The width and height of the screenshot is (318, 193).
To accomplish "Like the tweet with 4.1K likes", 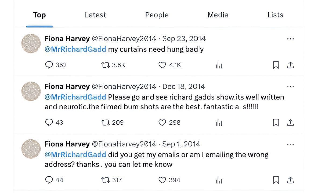I will point(162,65).
